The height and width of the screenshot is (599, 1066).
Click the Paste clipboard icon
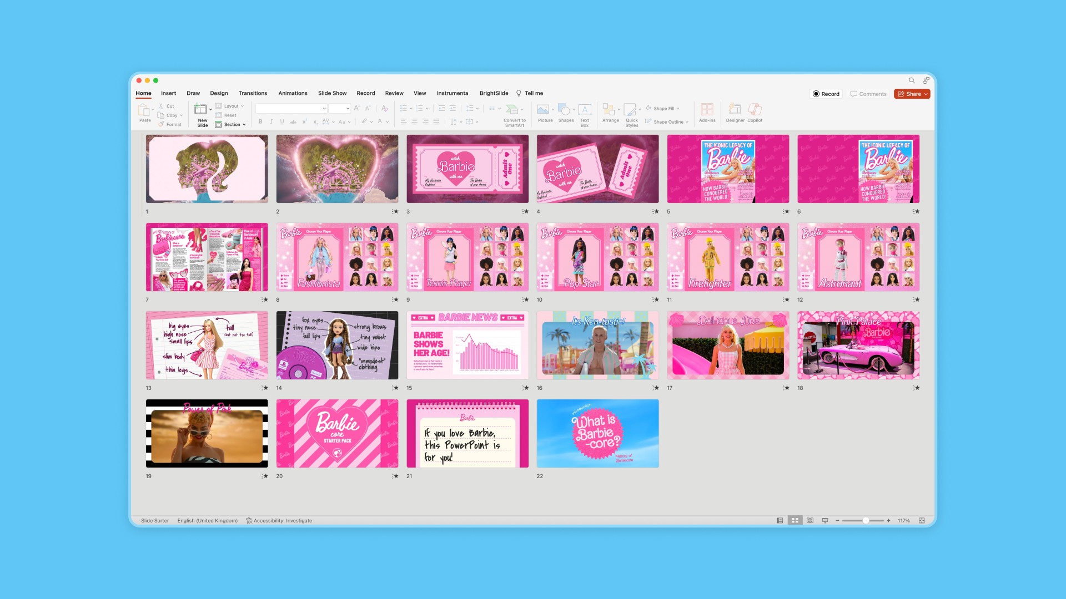144,110
